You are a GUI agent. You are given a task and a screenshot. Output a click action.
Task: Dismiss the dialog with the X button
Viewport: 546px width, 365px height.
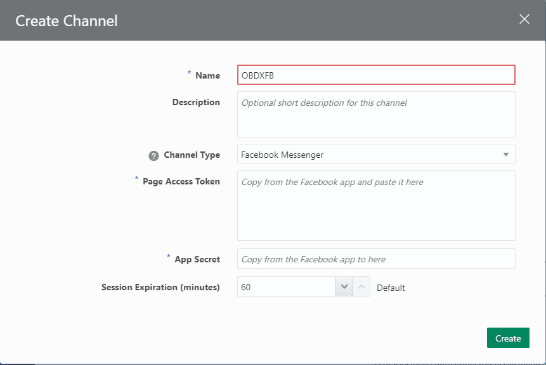524,20
